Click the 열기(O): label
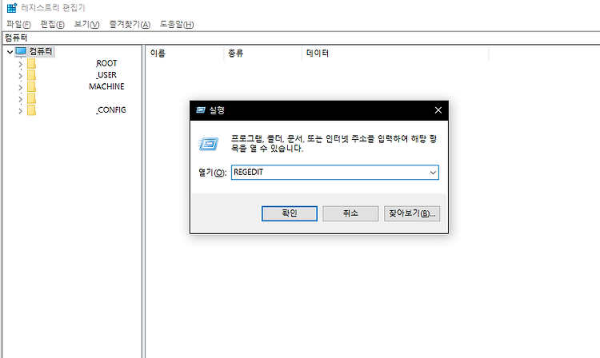The image size is (600, 358). pyautogui.click(x=212, y=173)
